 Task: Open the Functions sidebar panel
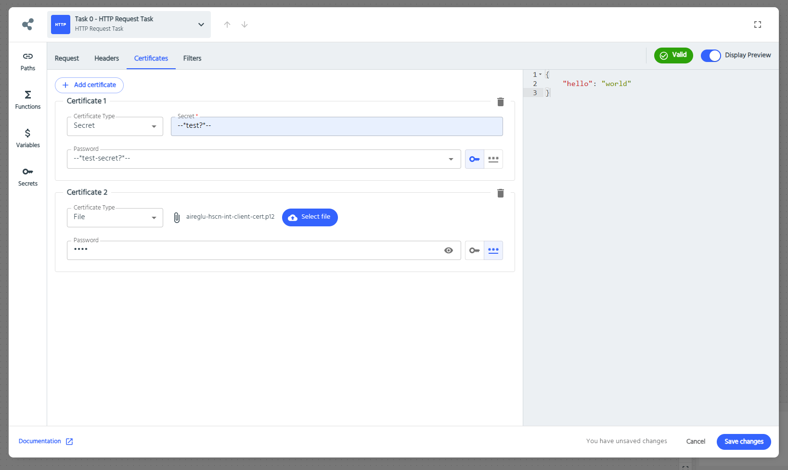[28, 100]
